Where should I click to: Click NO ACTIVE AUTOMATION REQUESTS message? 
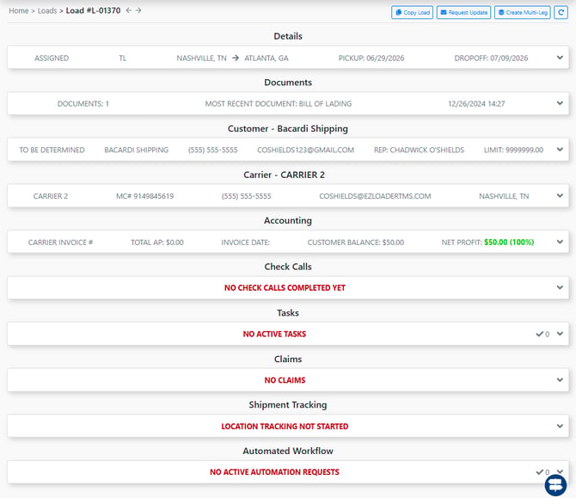click(x=274, y=472)
